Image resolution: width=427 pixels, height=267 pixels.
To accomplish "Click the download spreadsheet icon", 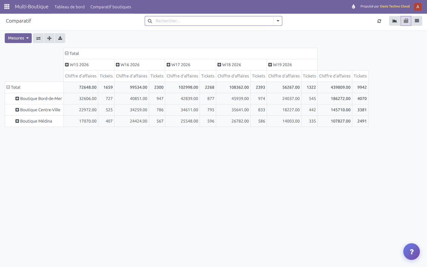I will click(60, 38).
